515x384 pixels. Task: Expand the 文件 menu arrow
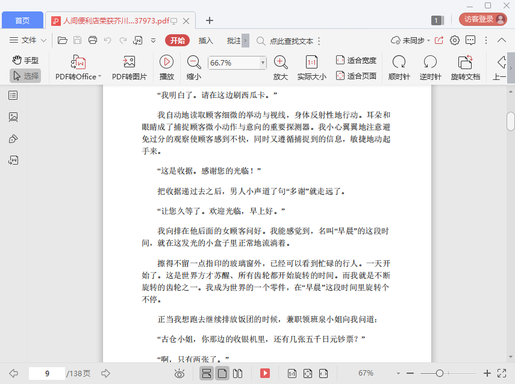click(x=43, y=41)
